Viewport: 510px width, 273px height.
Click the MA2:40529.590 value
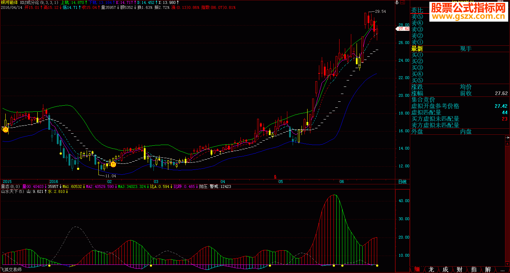pyautogui.click(x=100, y=186)
